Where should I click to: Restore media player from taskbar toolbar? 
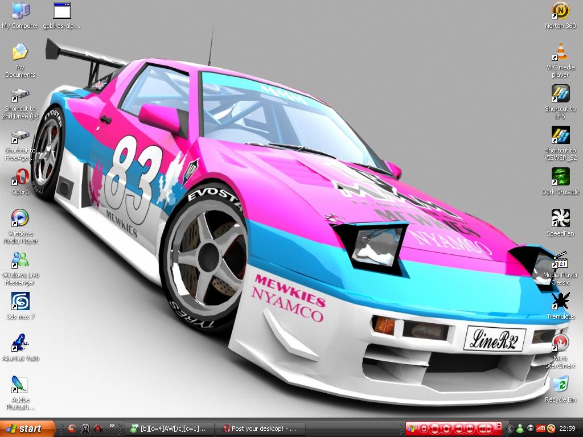[499, 426]
